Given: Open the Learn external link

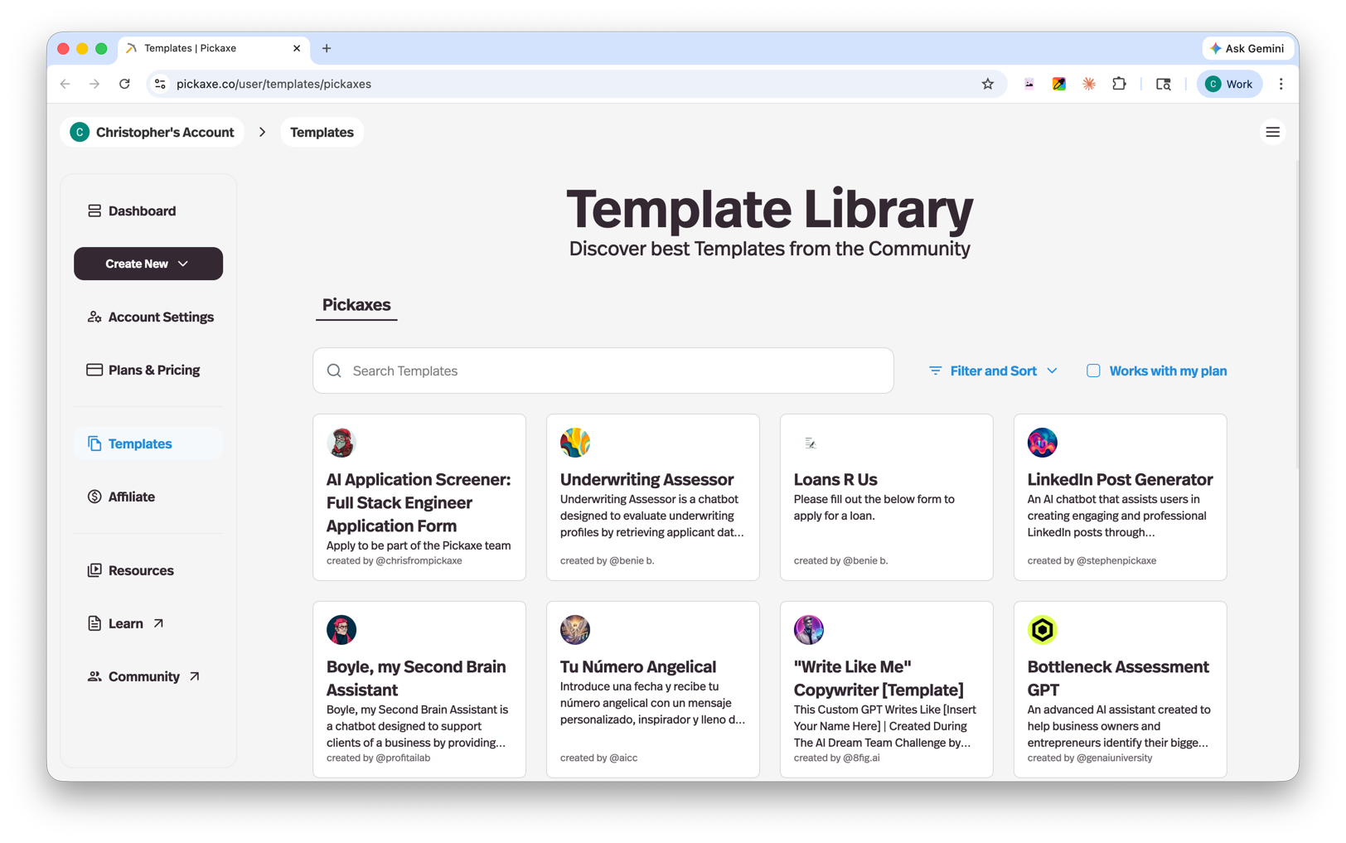Looking at the screenshot, I should click(124, 623).
